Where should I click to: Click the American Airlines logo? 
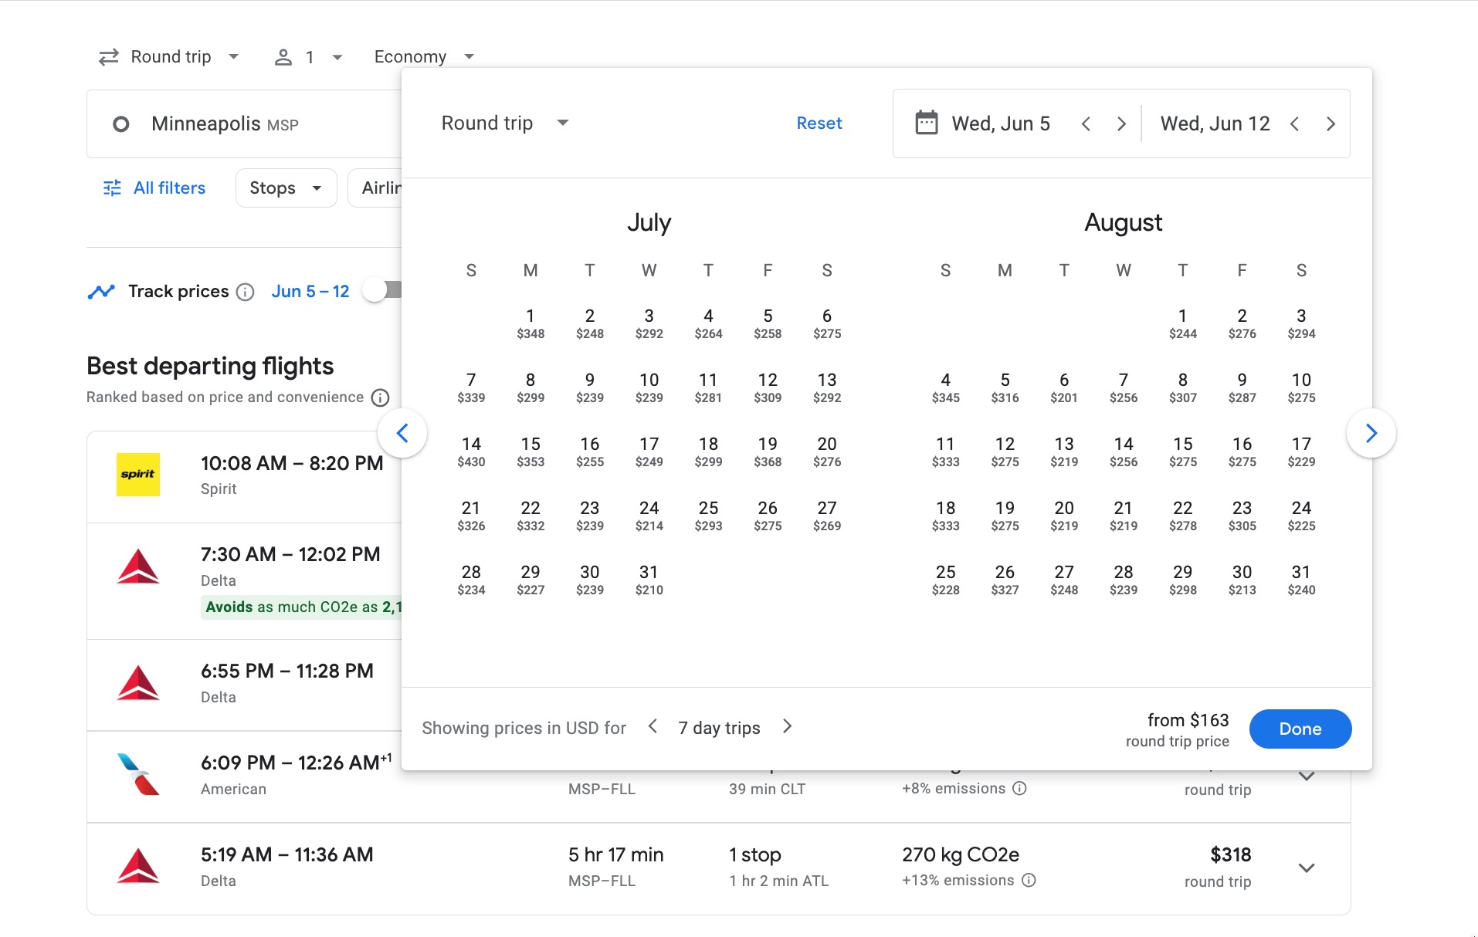[138, 774]
